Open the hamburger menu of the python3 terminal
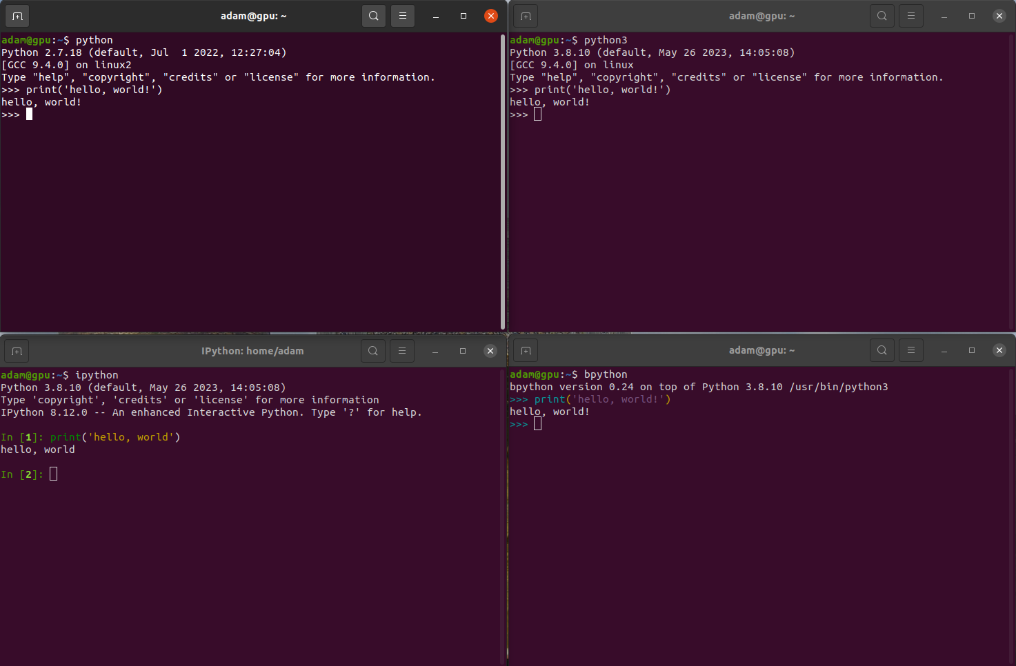 pos(910,15)
